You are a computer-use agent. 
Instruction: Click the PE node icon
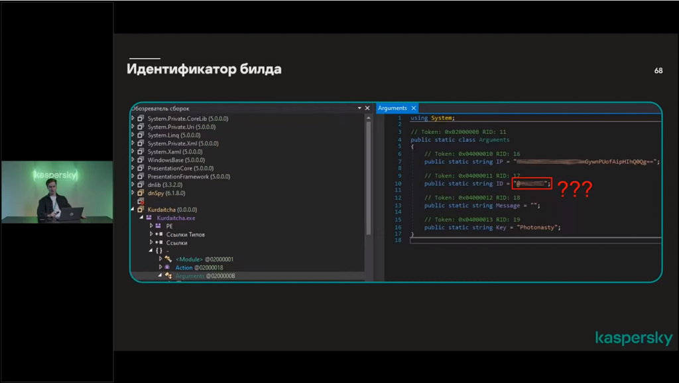(x=158, y=226)
